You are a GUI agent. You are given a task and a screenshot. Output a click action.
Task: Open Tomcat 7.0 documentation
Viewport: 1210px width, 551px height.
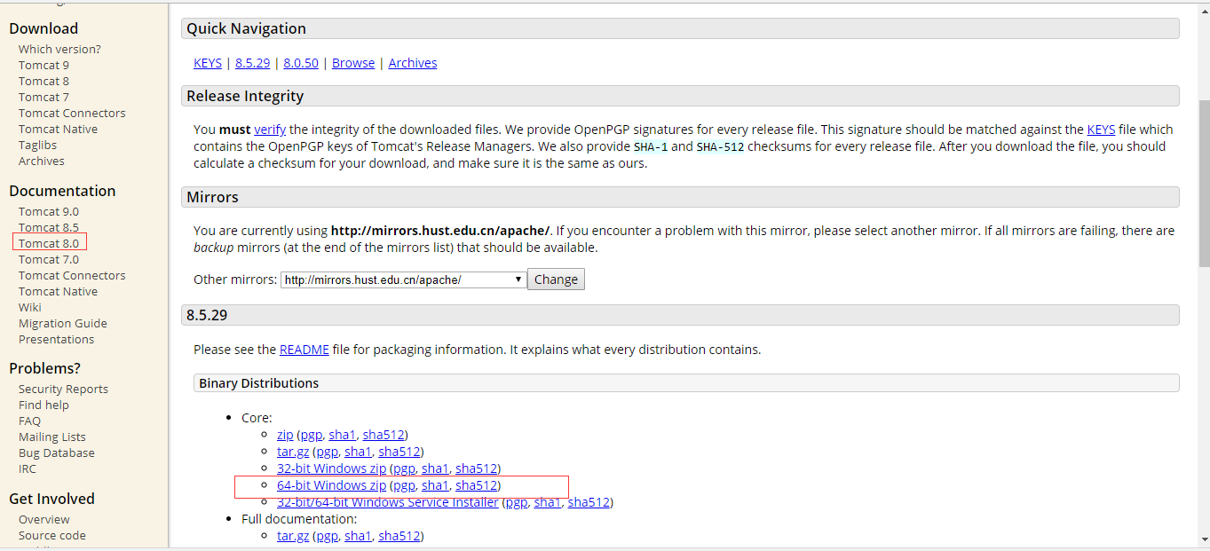pos(49,259)
